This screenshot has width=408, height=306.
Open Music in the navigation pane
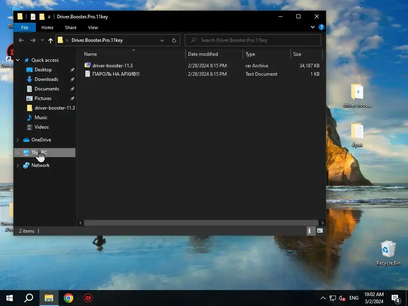coord(41,118)
